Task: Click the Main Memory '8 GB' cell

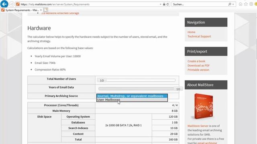Action: tap(137, 111)
